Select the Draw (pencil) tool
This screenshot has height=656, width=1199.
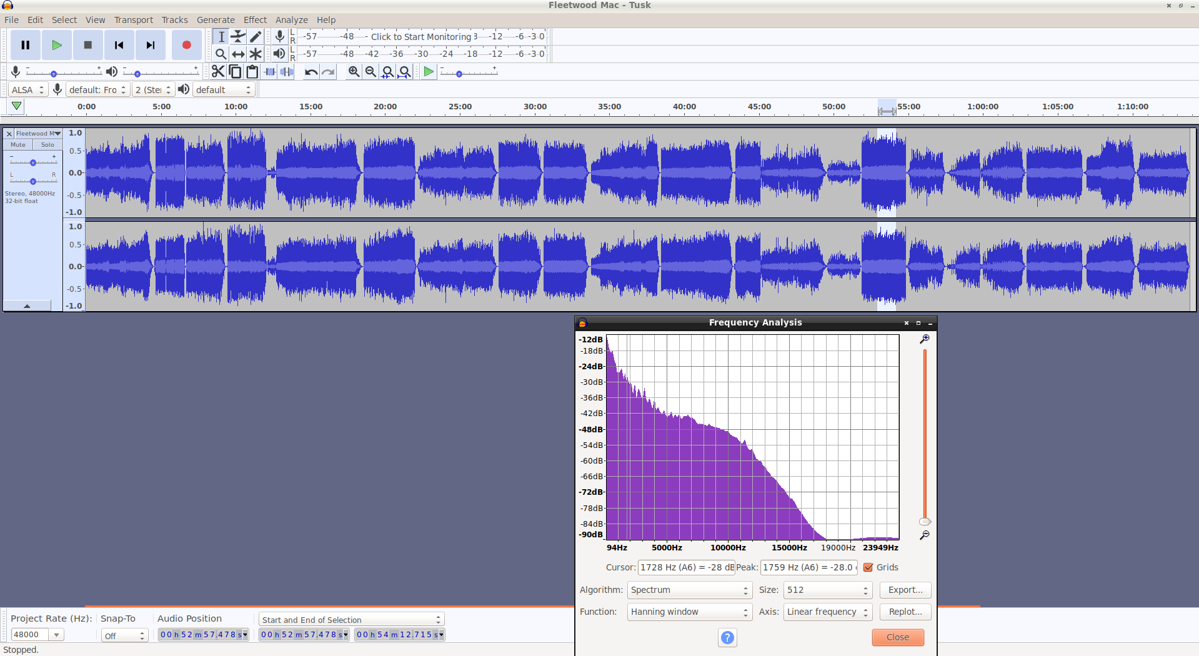(256, 36)
